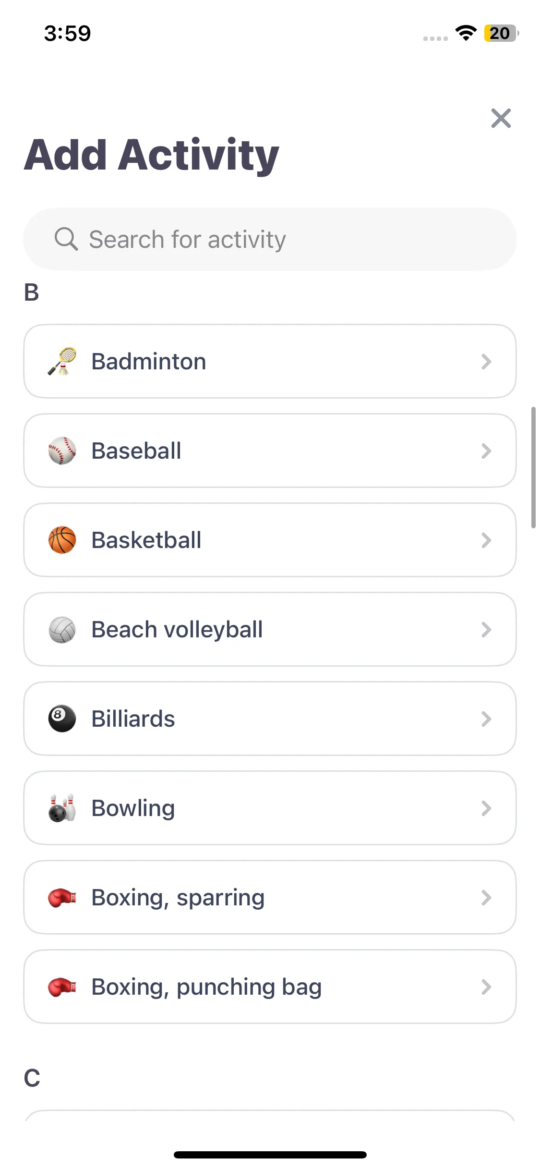The width and height of the screenshot is (540, 1170).
Task: Close the Add Activity screen
Action: [501, 118]
